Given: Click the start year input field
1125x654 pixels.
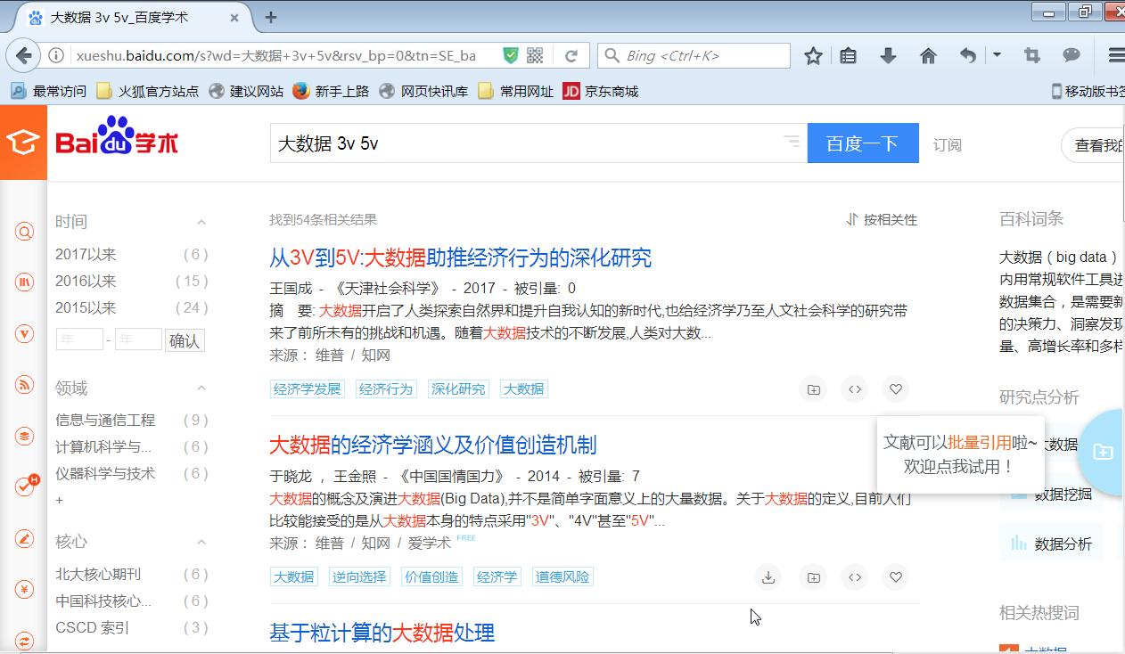Looking at the screenshot, I should [x=79, y=340].
